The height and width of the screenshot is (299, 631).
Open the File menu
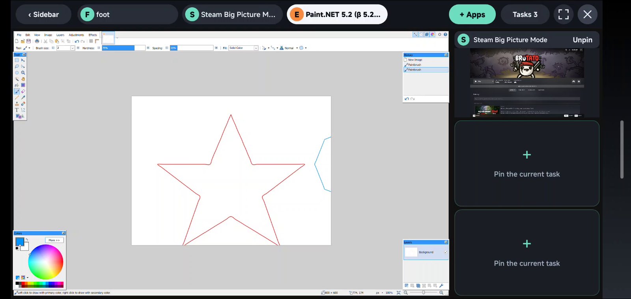point(19,35)
